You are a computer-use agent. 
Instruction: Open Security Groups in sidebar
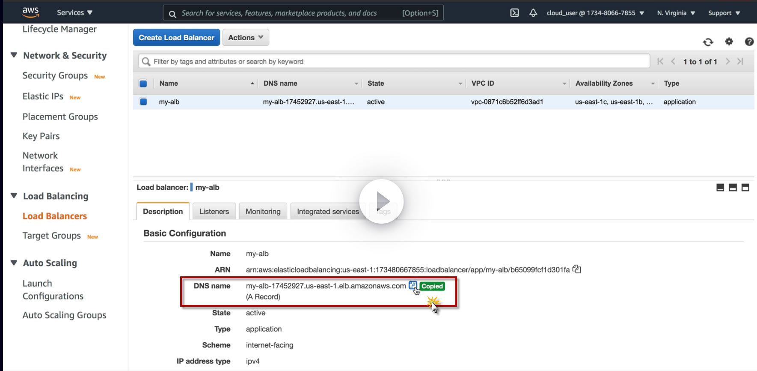[x=55, y=76]
